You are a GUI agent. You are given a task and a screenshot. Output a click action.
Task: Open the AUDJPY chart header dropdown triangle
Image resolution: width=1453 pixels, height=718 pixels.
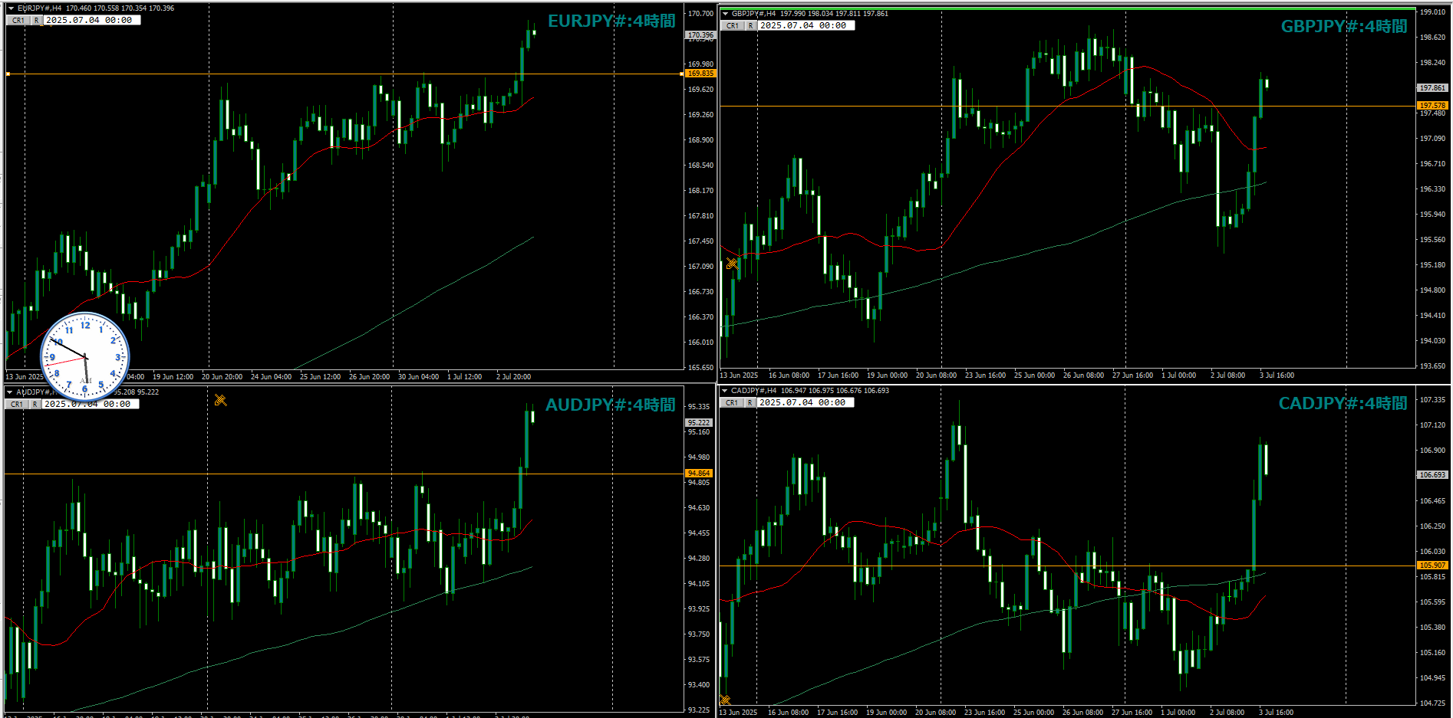[10, 392]
